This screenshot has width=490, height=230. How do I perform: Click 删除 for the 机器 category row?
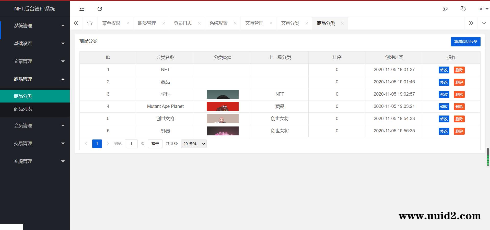click(x=459, y=131)
